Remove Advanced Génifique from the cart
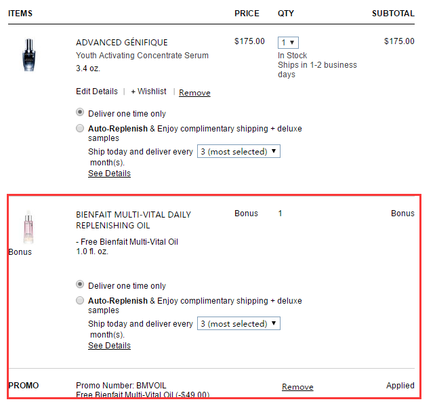 coord(194,93)
